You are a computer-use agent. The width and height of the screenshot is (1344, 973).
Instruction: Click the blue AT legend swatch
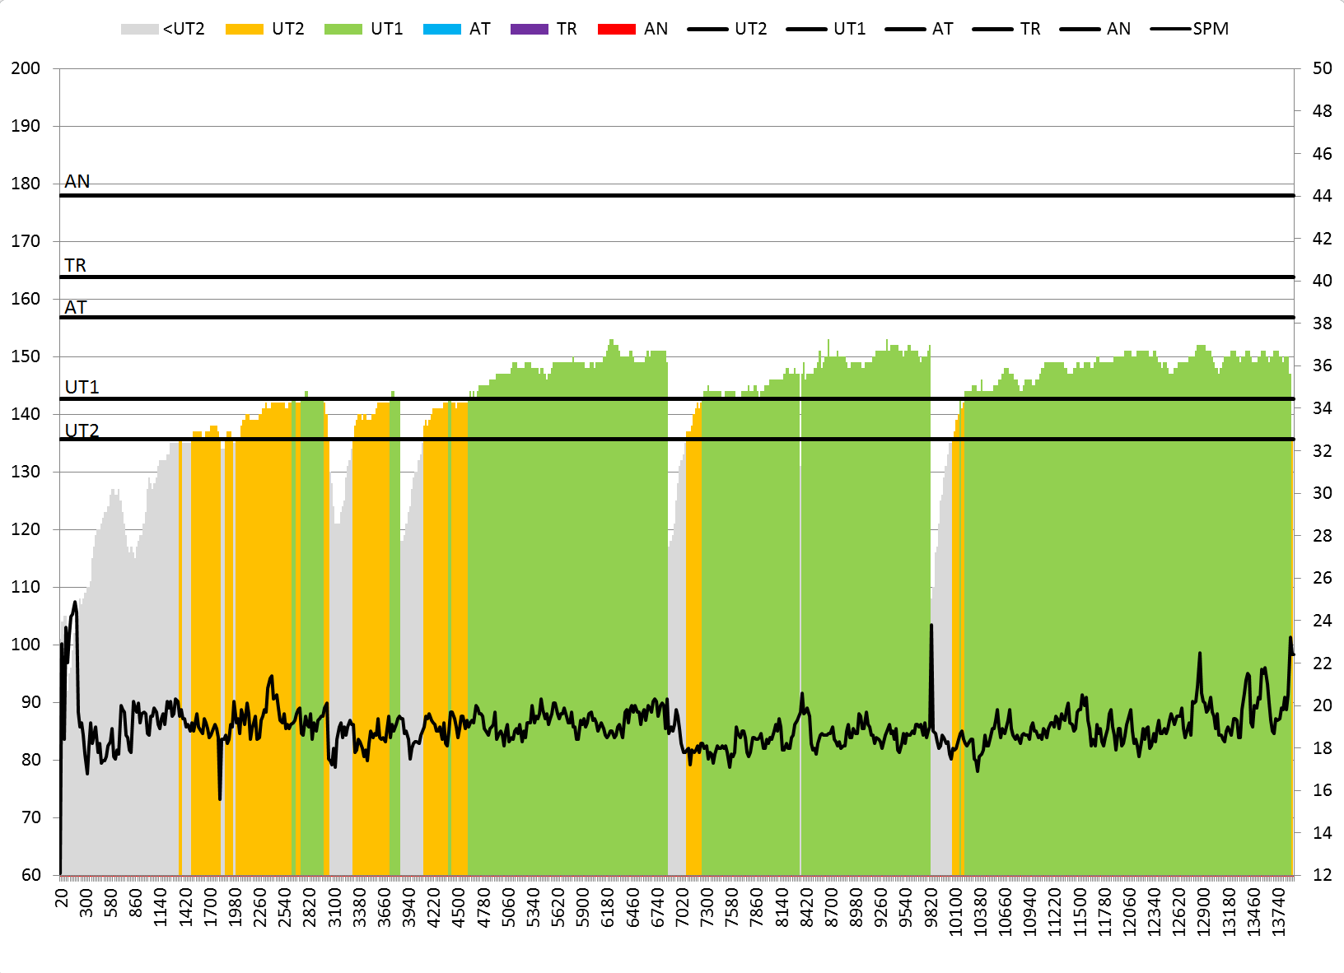pyautogui.click(x=441, y=29)
